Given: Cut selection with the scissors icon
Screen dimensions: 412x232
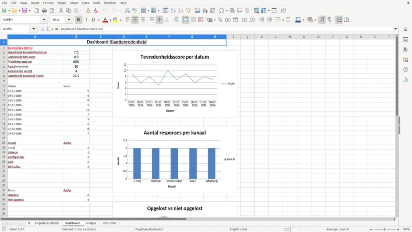Looking at the screenshot, I should pyautogui.click(x=61, y=10).
